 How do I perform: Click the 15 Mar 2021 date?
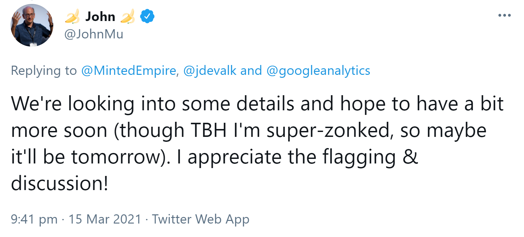(105, 219)
